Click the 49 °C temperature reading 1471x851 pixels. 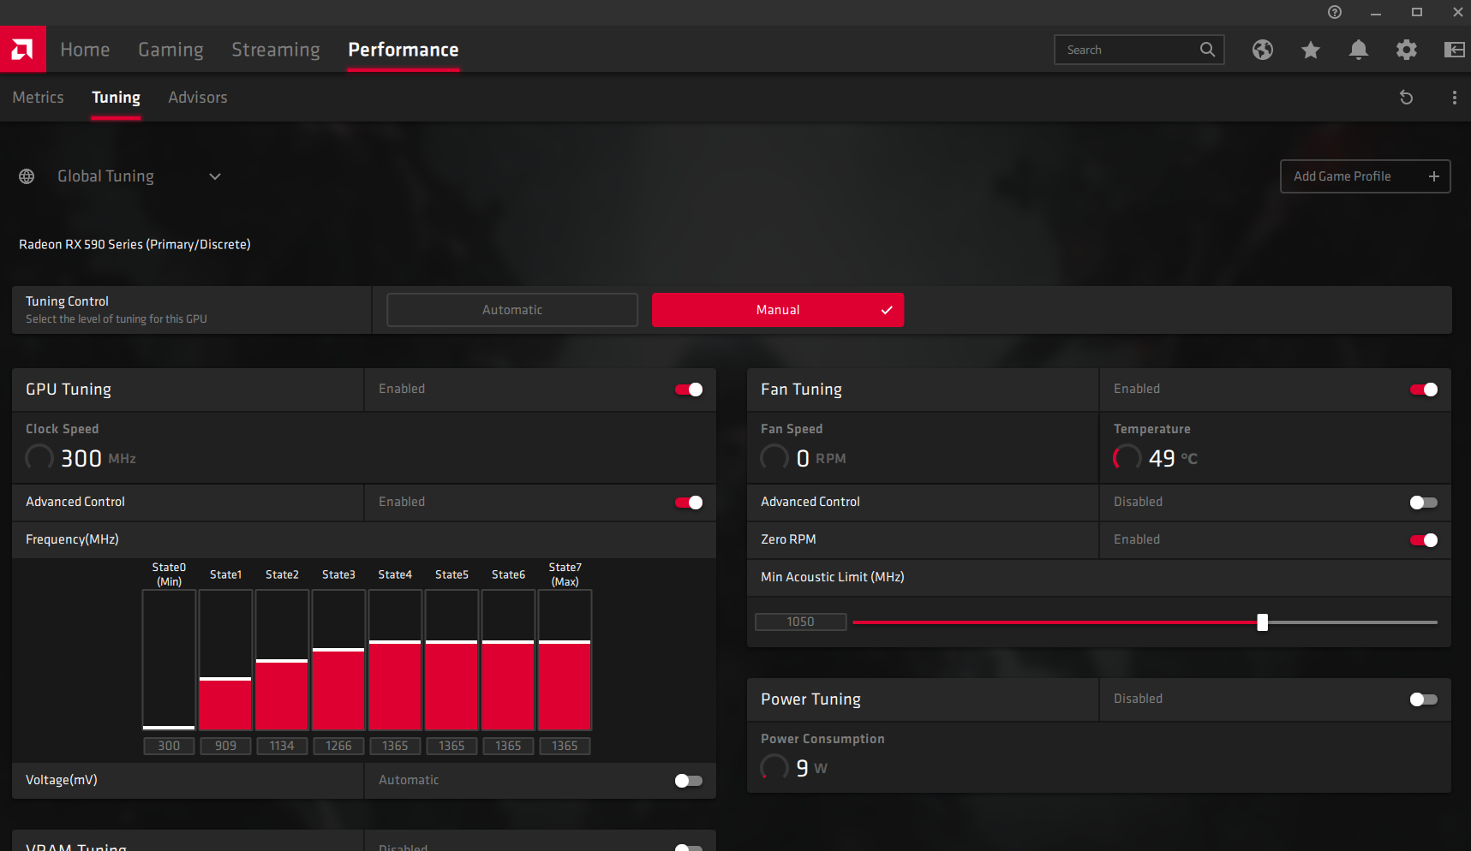click(1173, 458)
